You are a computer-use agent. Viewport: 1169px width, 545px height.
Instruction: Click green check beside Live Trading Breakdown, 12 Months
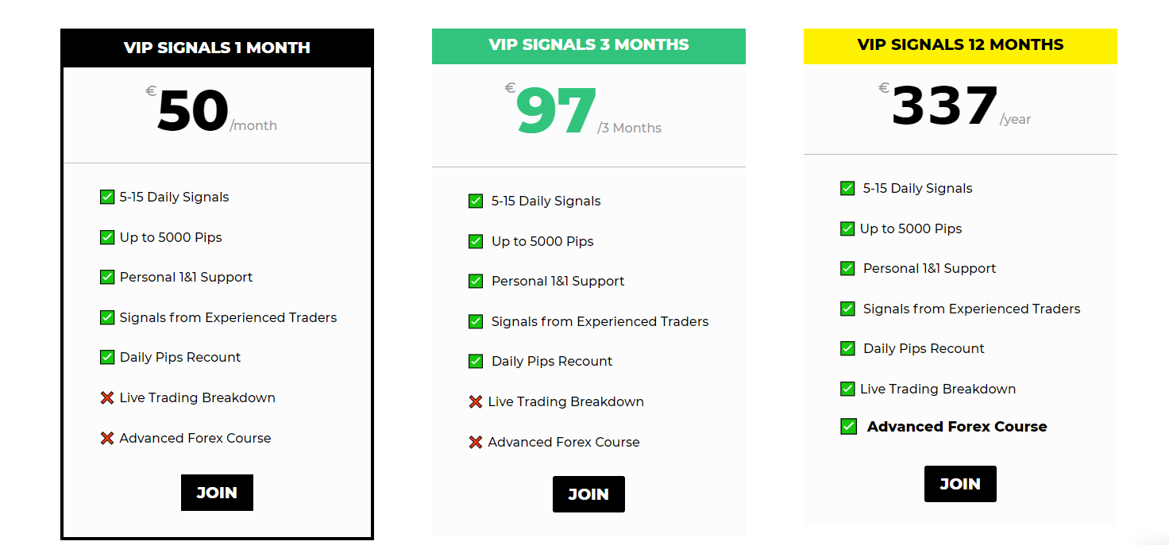coord(847,389)
